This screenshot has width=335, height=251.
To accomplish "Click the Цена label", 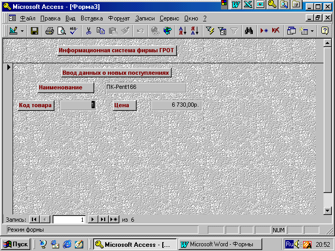I will pos(125,106).
